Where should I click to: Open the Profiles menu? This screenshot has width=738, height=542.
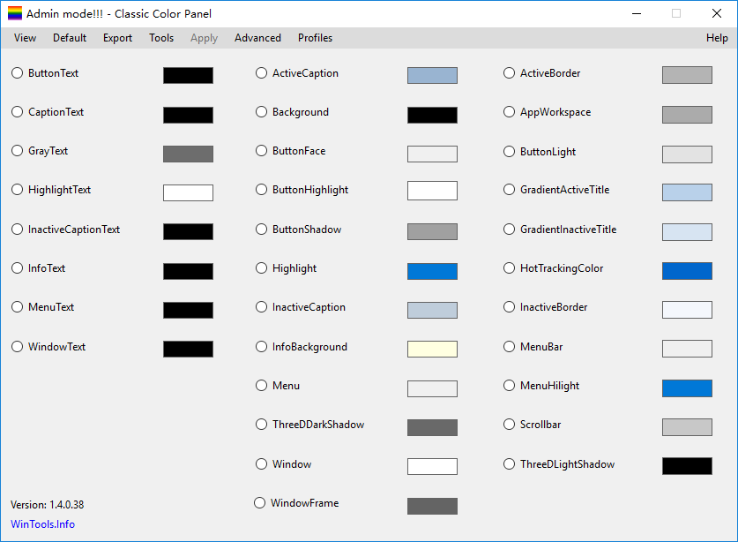[314, 38]
